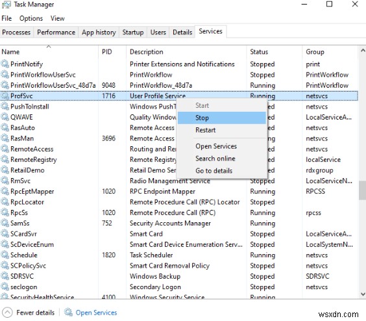366x321 pixels.
Task: Choose Restart in the context menu
Action: click(x=222, y=130)
